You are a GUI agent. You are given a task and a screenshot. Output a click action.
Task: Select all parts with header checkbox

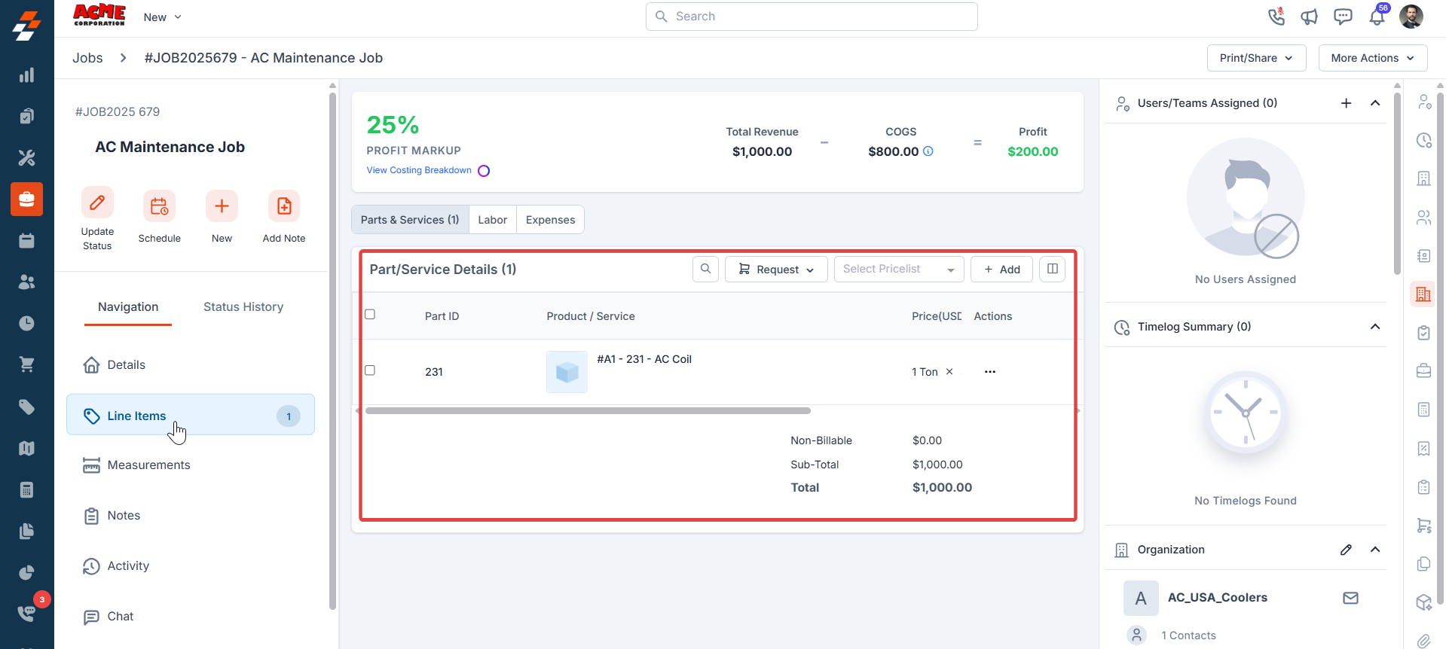coord(370,314)
